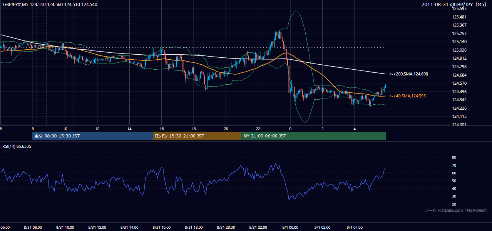Click RSI scale value 70
The image size is (492, 231).
pos(454,165)
